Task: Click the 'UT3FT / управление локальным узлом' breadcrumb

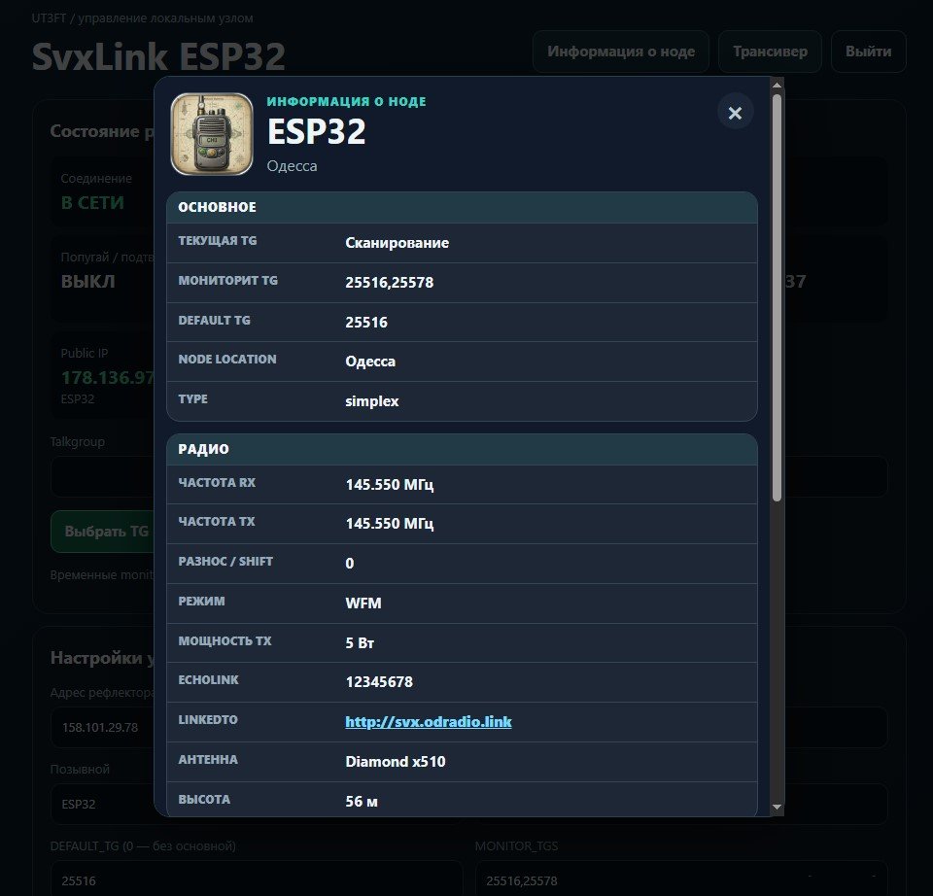Action: click(143, 18)
